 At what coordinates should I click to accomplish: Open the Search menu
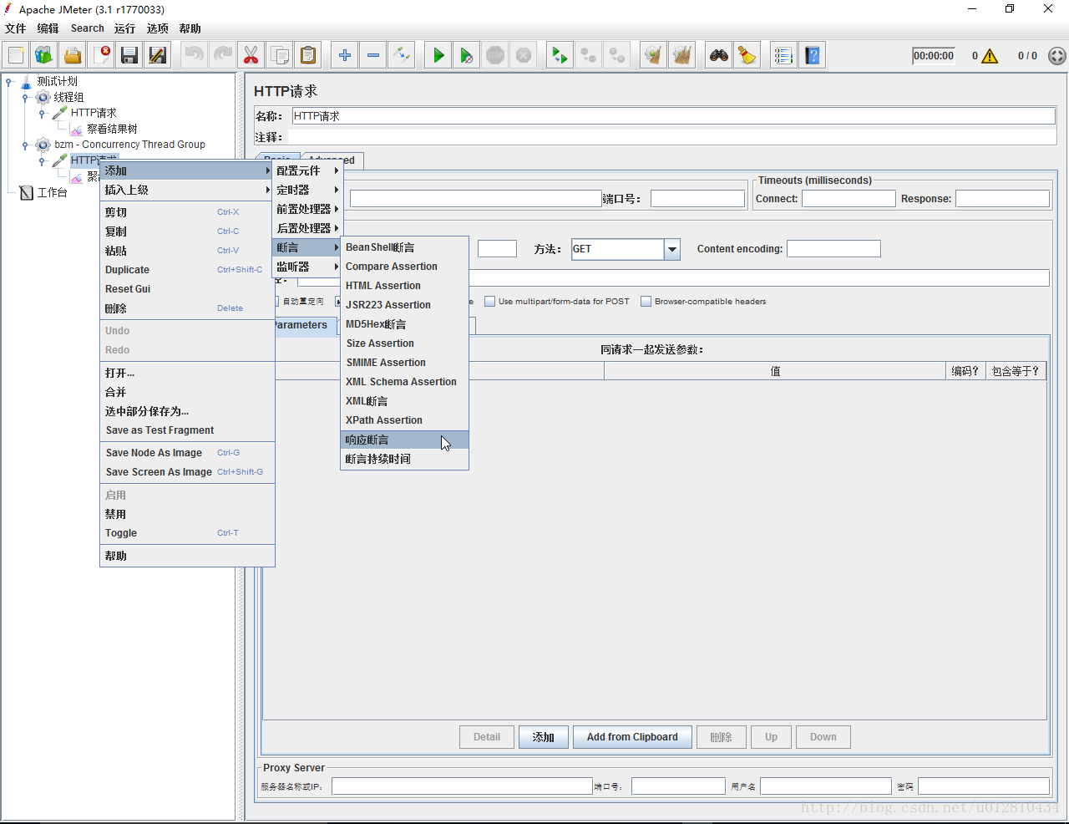[88, 28]
